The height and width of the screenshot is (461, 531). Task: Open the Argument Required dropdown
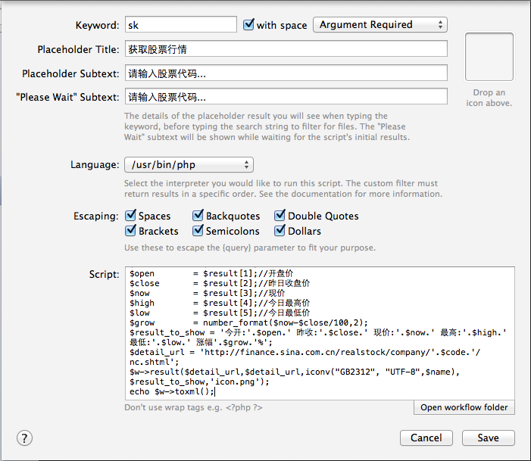click(380, 25)
